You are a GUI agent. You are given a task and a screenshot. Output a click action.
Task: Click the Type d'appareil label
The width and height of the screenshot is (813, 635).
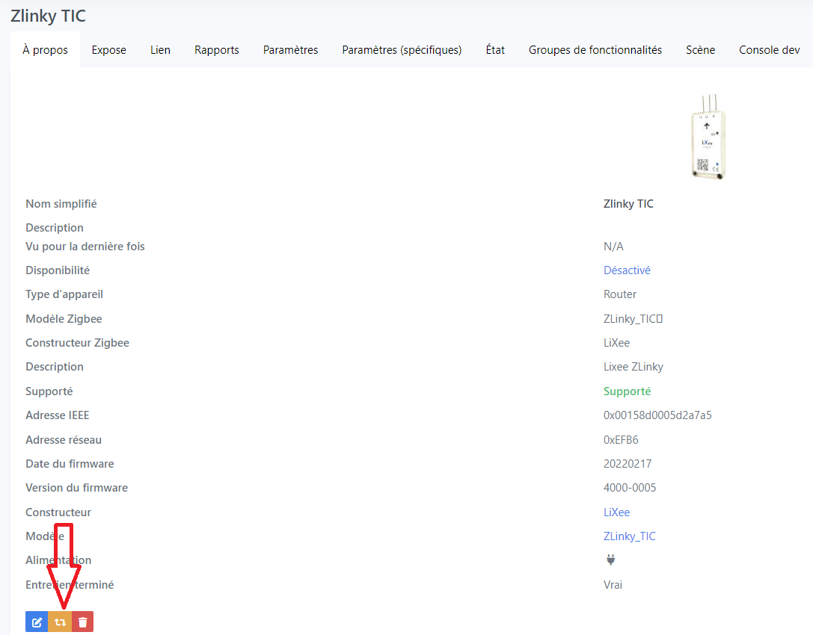[x=64, y=294]
